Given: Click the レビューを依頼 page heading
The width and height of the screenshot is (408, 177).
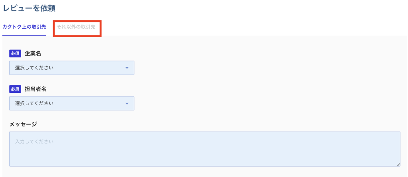Looking at the screenshot, I should point(29,8).
